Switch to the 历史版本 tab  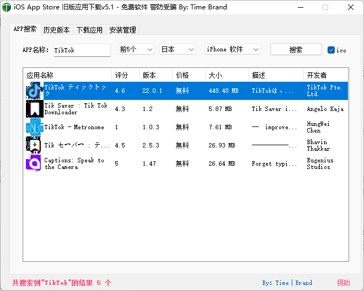pyautogui.click(x=57, y=30)
